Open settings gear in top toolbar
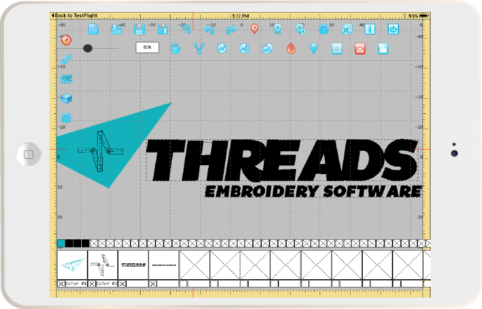This screenshot has height=309, width=482. 323,29
